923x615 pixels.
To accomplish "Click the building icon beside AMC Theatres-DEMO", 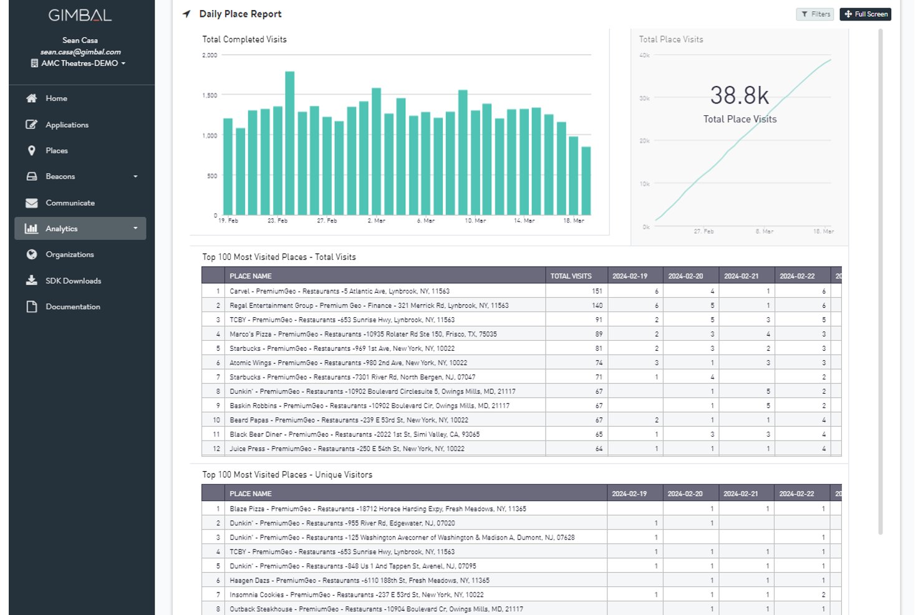I will [34, 63].
